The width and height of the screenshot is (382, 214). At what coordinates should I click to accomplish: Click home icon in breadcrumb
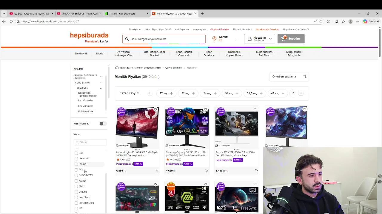coord(117,68)
